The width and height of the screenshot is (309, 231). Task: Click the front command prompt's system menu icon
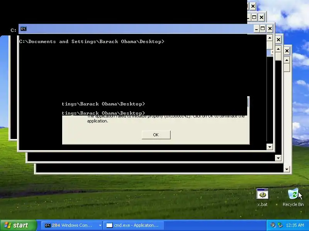[x=23, y=28]
